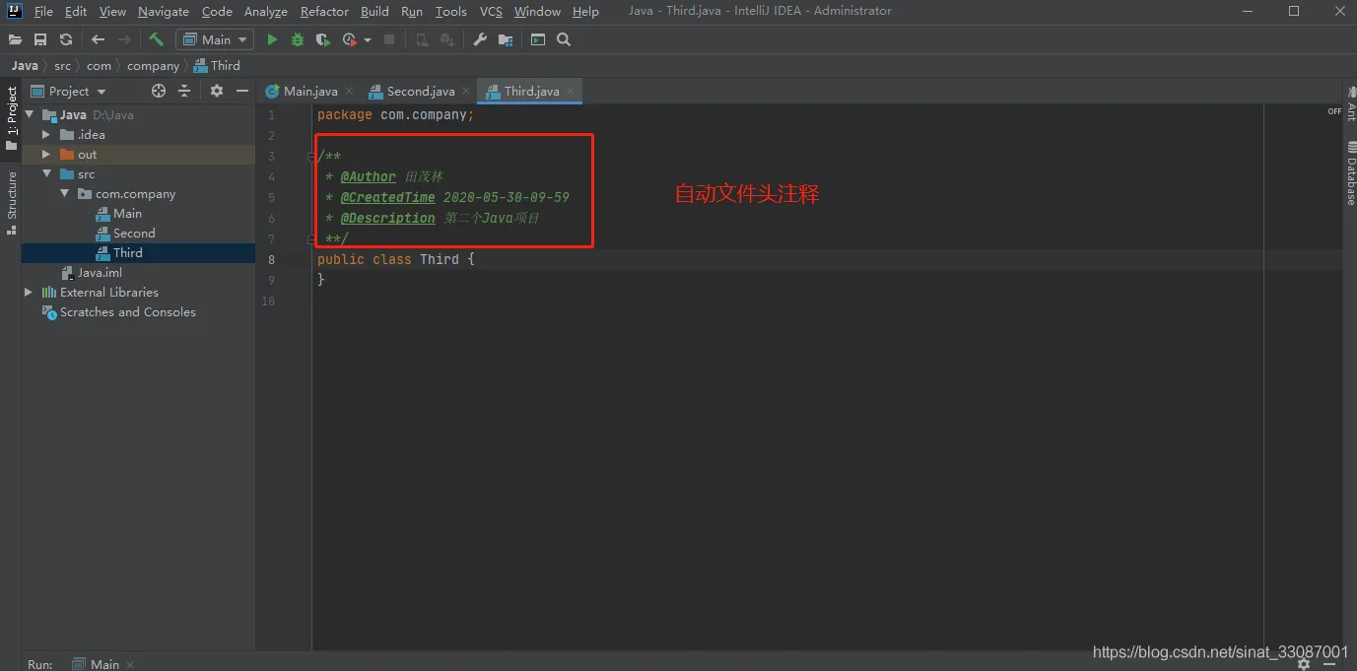Click the @Author tag in comment
Image resolution: width=1357 pixels, height=671 pixels.
coord(368,176)
